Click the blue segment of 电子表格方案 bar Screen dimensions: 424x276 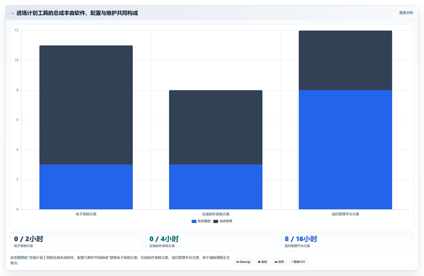point(86,187)
